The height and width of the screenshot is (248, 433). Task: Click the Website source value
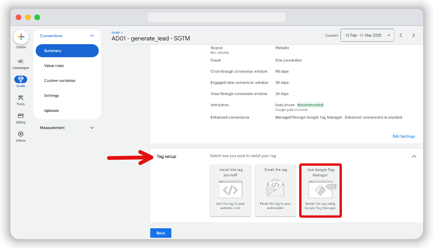click(282, 48)
